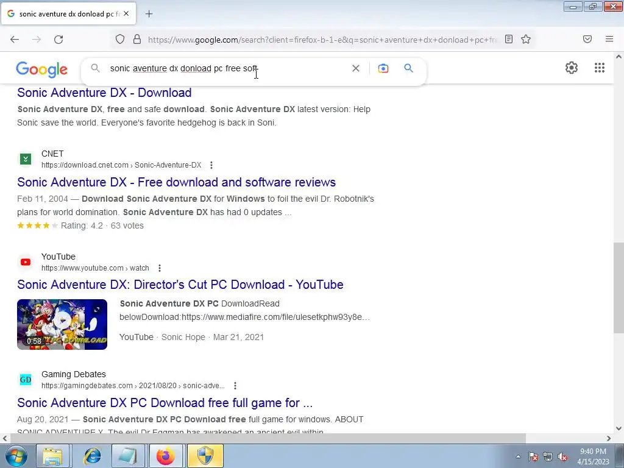This screenshot has height=468, width=624.
Task: Open Gaming Debates result's three-dot options
Action: point(235,386)
